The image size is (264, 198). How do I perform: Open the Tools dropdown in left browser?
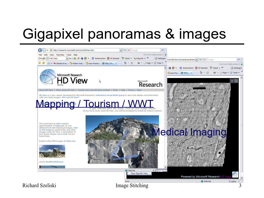(159, 63)
